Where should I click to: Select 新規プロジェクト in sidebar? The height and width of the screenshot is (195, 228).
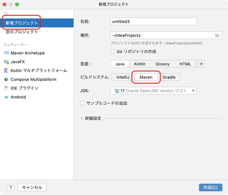37,23
